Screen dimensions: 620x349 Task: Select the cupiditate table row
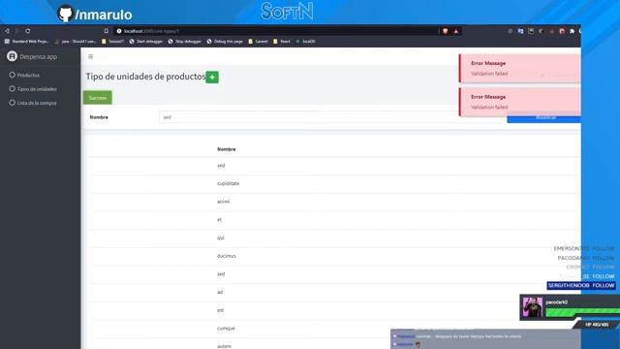click(335, 183)
